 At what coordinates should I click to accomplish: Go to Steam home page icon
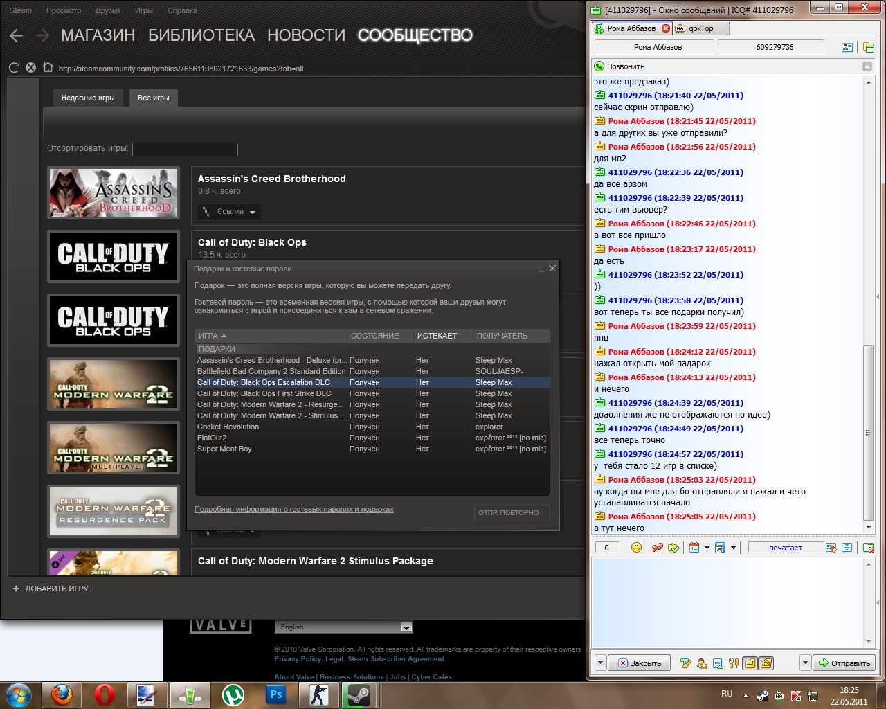pos(47,68)
